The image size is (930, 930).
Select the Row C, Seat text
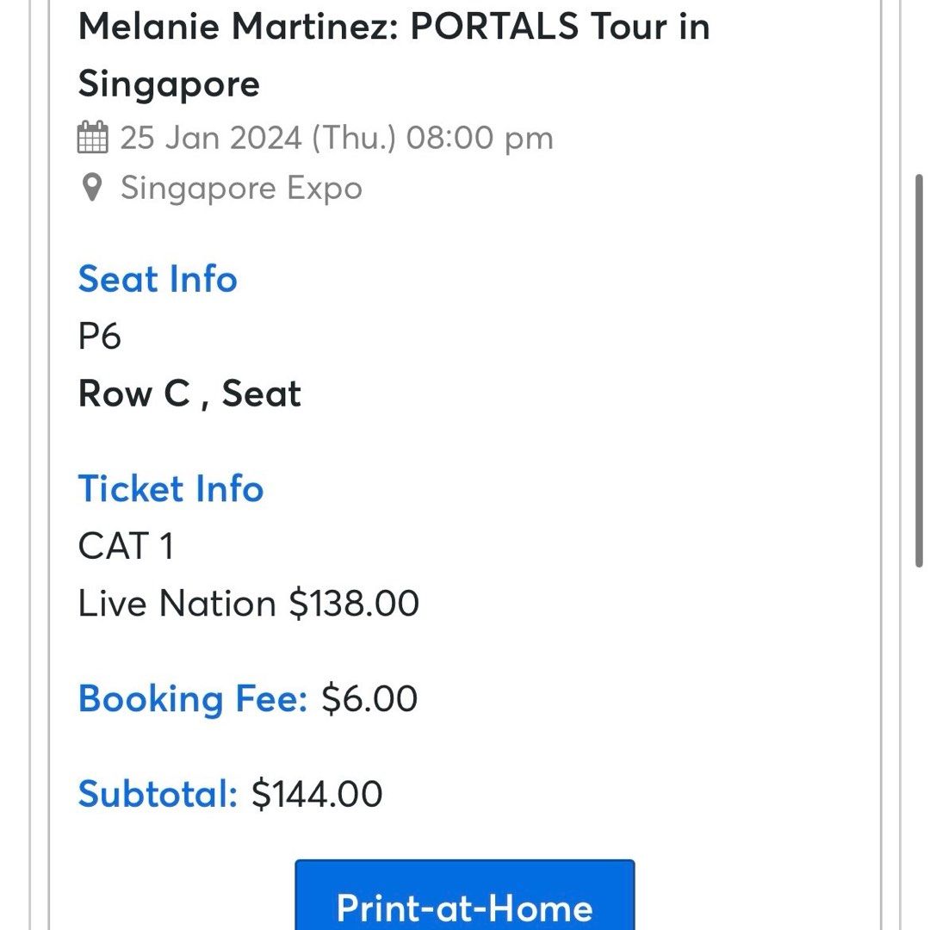coord(189,394)
